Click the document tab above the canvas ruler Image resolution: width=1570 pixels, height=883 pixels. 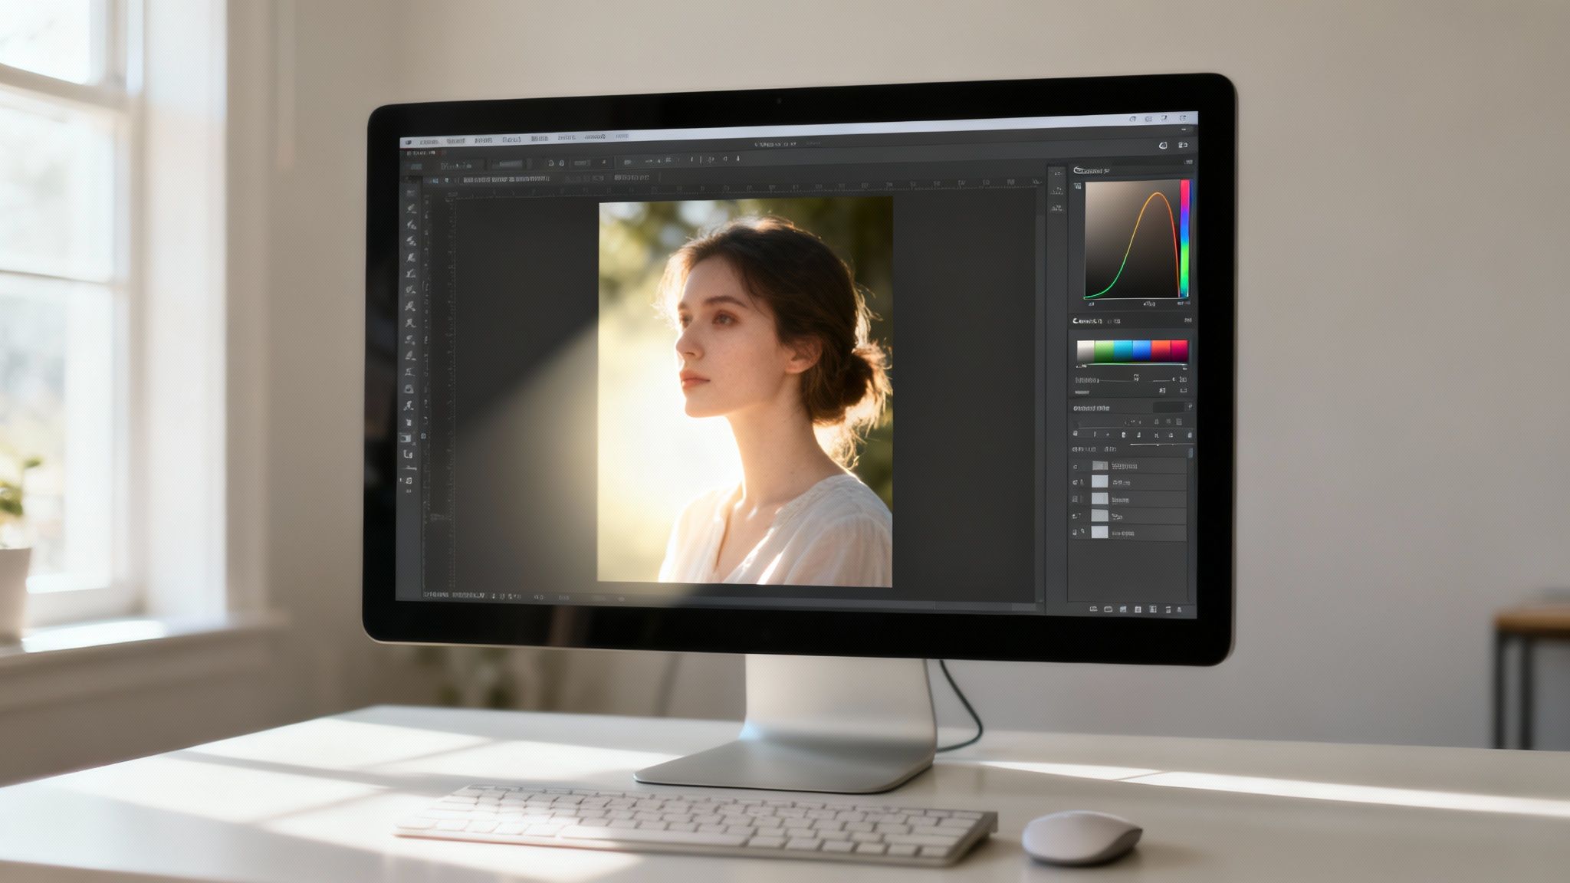click(x=506, y=179)
